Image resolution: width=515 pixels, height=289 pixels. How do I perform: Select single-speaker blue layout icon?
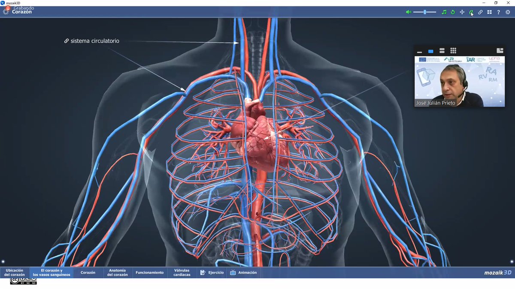click(430, 51)
